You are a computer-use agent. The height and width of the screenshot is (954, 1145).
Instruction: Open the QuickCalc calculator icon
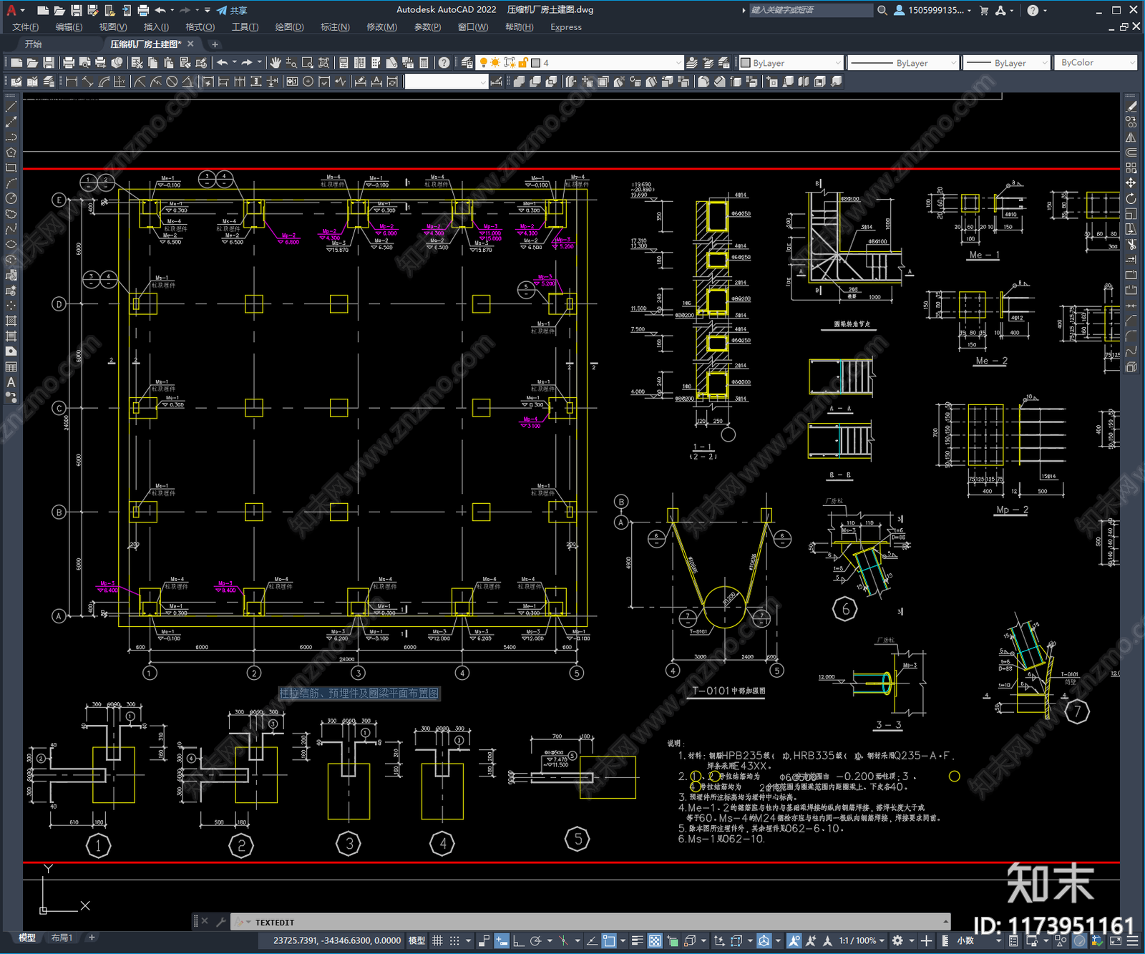pyautogui.click(x=424, y=63)
